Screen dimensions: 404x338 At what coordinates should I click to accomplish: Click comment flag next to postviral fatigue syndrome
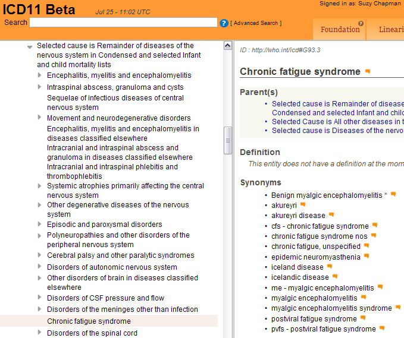coord(363,318)
